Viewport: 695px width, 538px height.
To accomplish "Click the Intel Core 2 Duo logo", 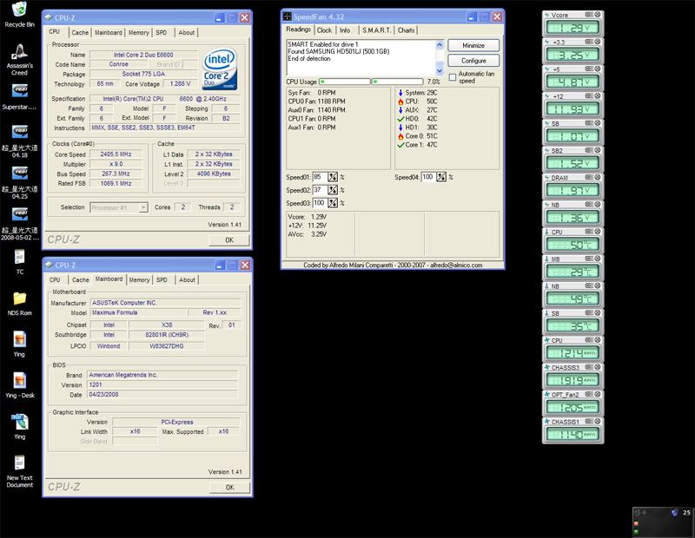I will click(x=220, y=67).
